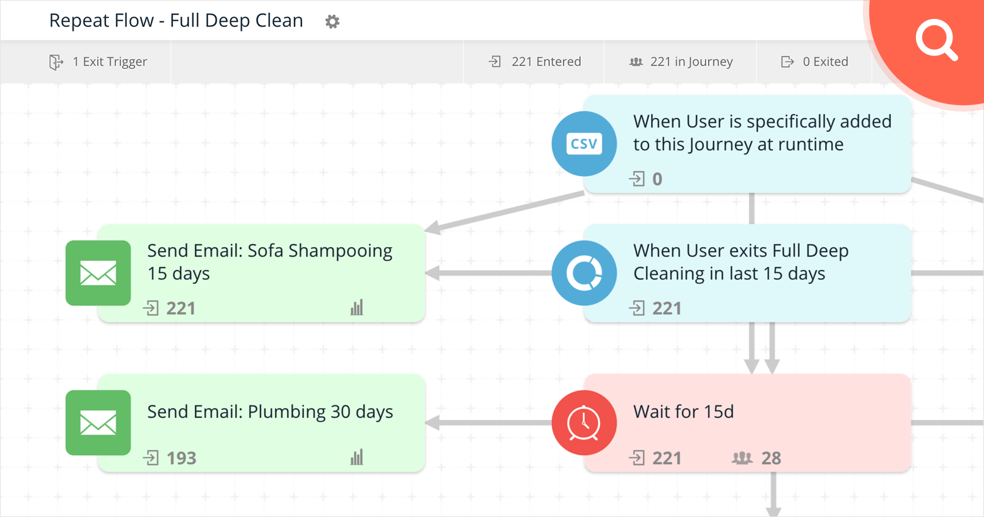
Task: Click the entered count 221 on the Wait node
Action: [663, 458]
